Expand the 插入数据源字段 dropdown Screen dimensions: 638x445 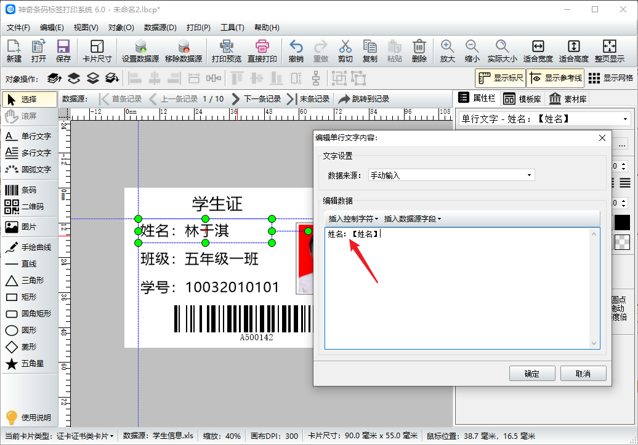click(x=412, y=218)
